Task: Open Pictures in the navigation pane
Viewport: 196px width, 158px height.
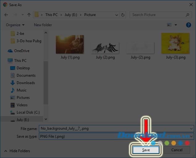Action: (x=20, y=98)
